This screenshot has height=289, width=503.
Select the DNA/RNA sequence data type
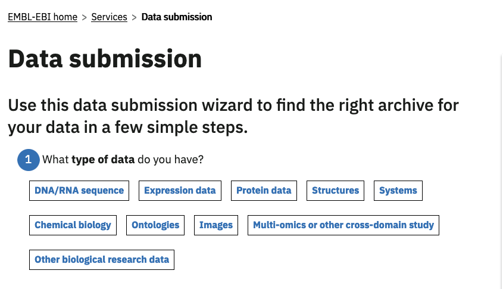pos(79,191)
